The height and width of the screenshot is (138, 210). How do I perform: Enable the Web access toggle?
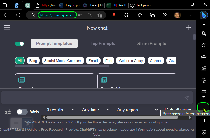click(x=22, y=112)
